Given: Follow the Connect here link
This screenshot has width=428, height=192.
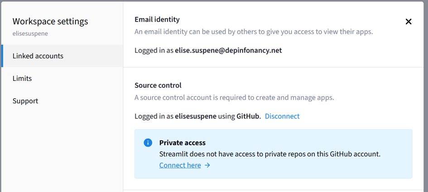Looking at the screenshot, I should click(x=180, y=165).
